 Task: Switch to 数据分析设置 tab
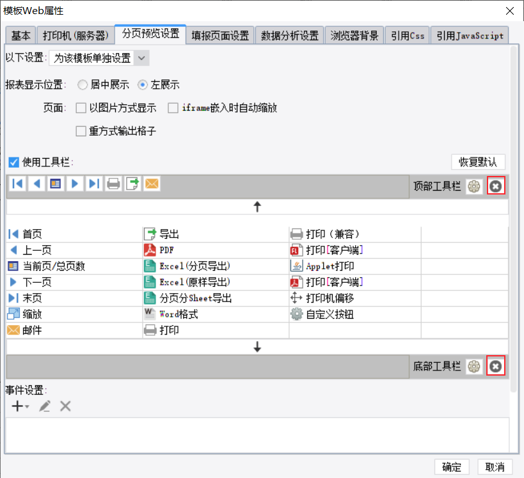[290, 35]
